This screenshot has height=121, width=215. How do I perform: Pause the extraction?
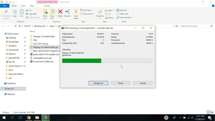121,83
